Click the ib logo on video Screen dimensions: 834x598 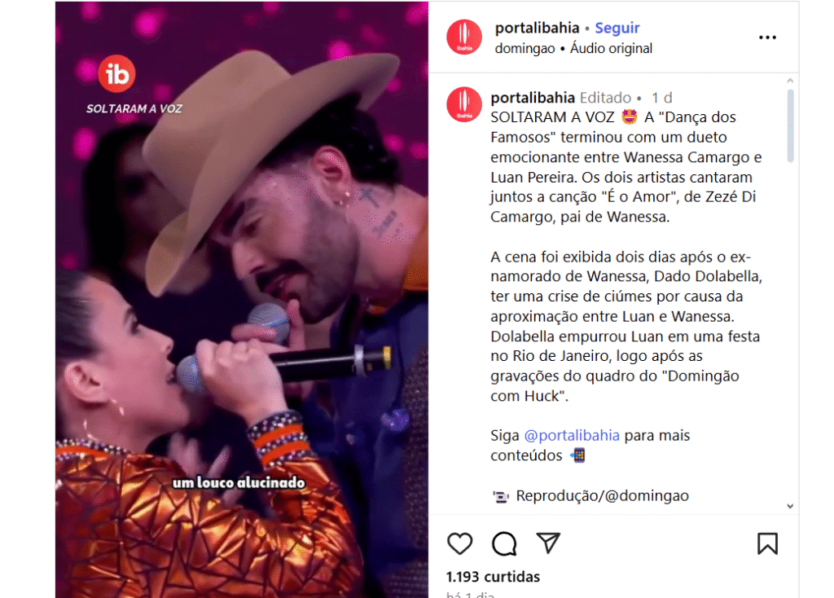pyautogui.click(x=116, y=73)
